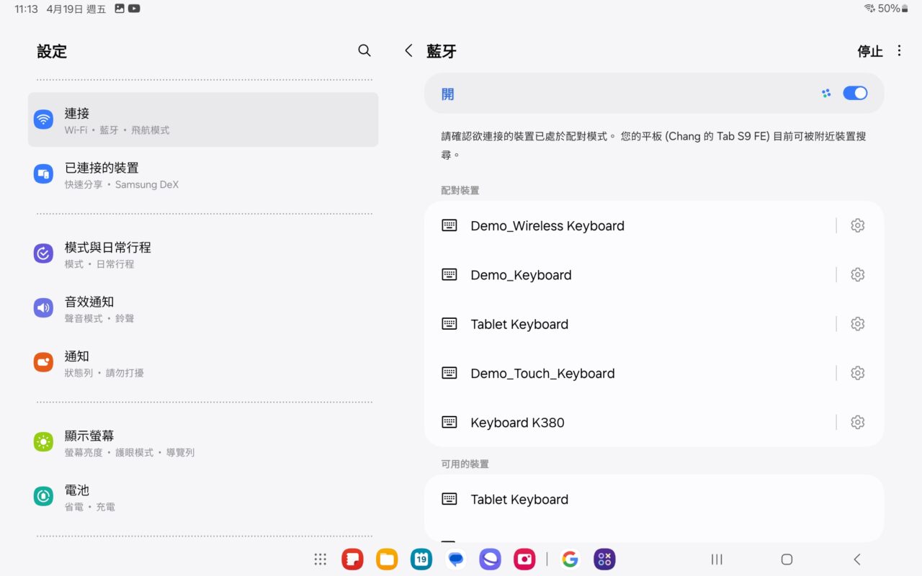
Task: Open the app drawer grid icon
Action: click(321, 559)
